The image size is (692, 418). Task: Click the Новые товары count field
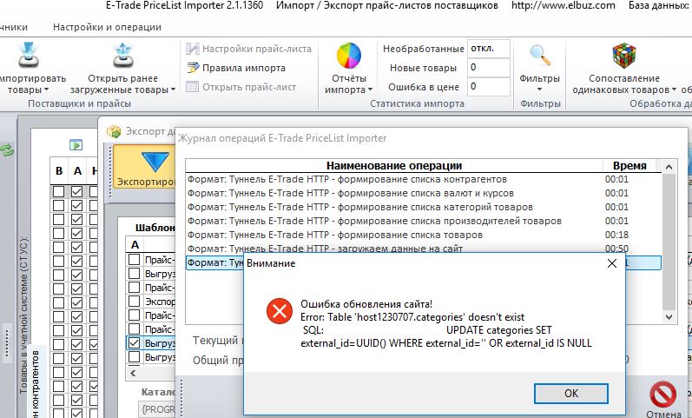tap(489, 68)
